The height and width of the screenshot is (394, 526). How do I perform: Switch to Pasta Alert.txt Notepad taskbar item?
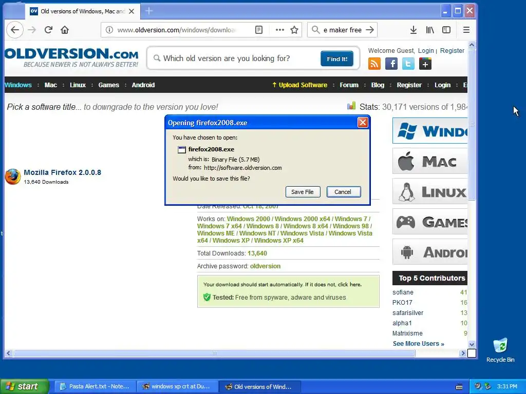pyautogui.click(x=95, y=386)
